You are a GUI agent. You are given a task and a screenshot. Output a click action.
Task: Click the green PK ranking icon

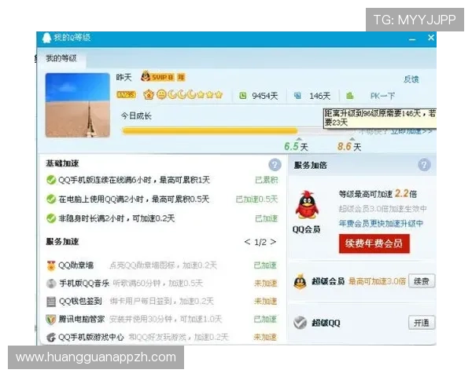pyautogui.click(x=349, y=96)
